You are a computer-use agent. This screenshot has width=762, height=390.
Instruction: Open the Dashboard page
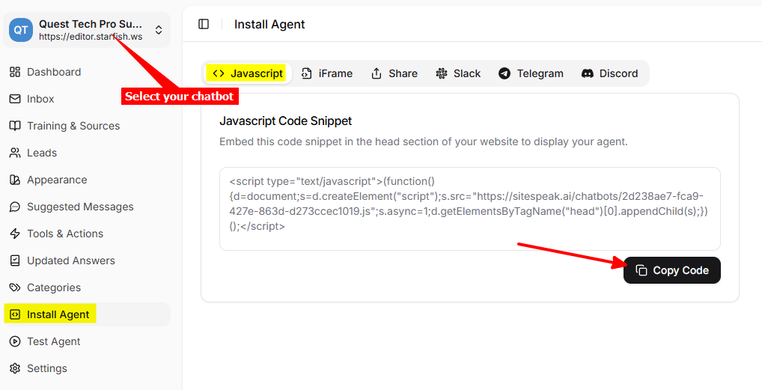pyautogui.click(x=54, y=72)
